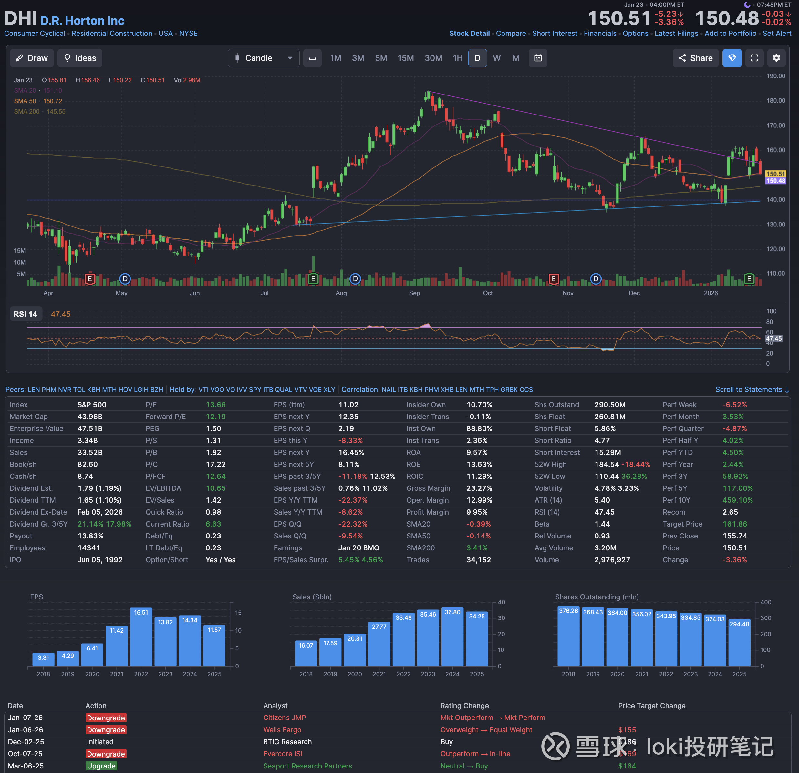The height and width of the screenshot is (773, 799).
Task: Open peer ticker LEN link
Action: tap(34, 390)
